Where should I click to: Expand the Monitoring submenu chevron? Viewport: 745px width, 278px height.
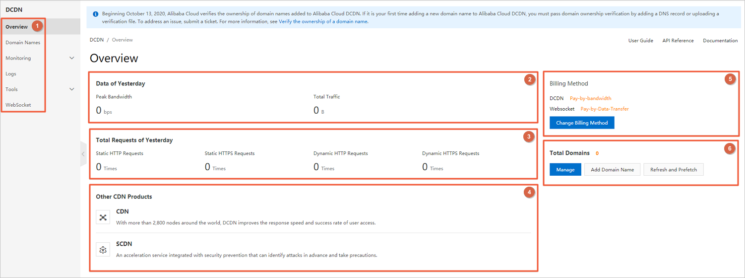coord(71,58)
